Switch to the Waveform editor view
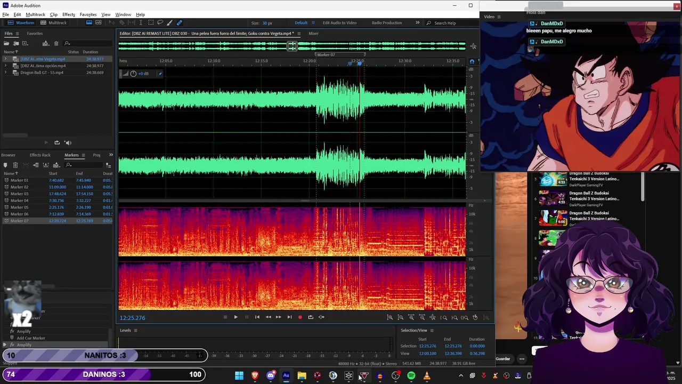The width and height of the screenshot is (682, 384). point(22,23)
